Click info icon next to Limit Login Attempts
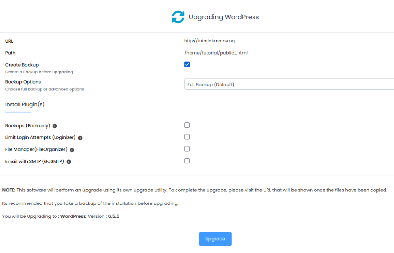Image resolution: width=394 pixels, height=253 pixels. tap(80, 138)
